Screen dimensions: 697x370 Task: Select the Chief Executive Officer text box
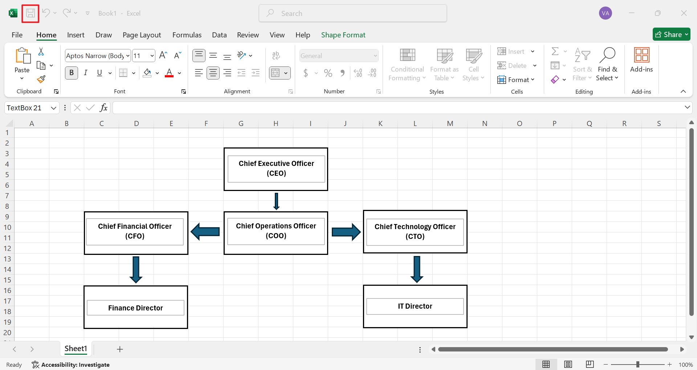(x=276, y=169)
